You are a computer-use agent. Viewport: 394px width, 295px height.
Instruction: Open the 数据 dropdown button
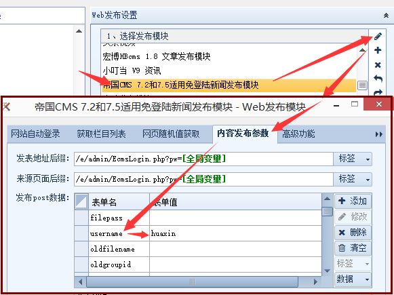352,279
